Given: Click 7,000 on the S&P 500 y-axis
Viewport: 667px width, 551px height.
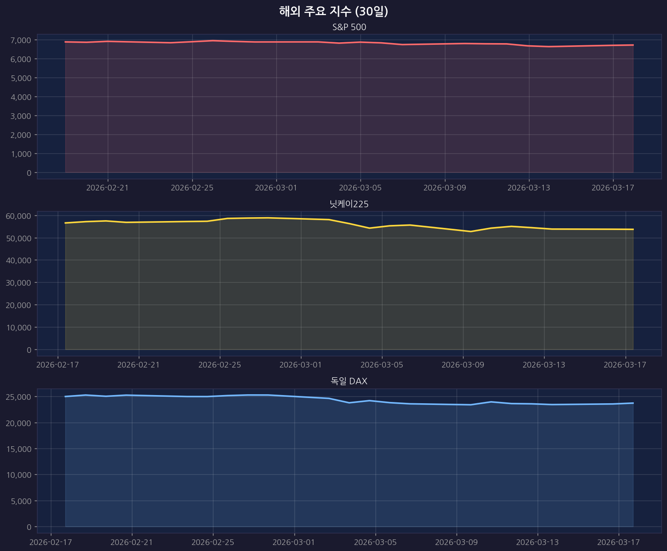Looking at the screenshot, I should 20,40.
